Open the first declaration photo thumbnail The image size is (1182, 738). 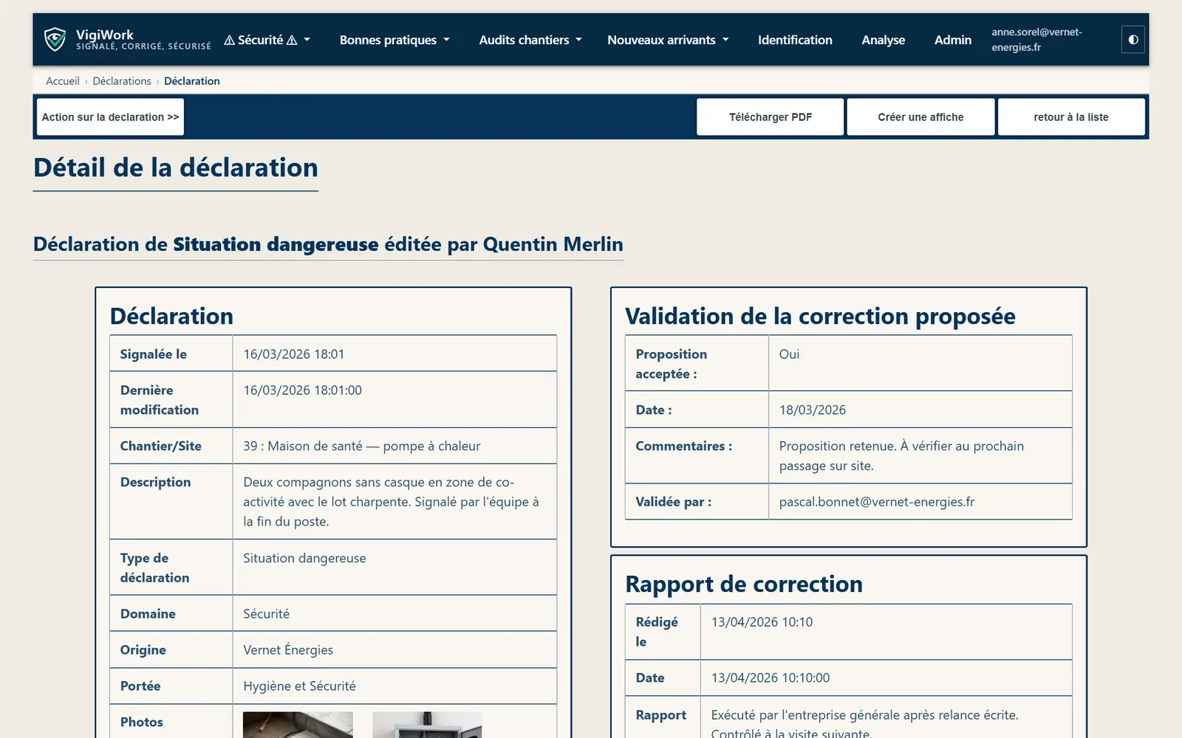tap(298, 725)
